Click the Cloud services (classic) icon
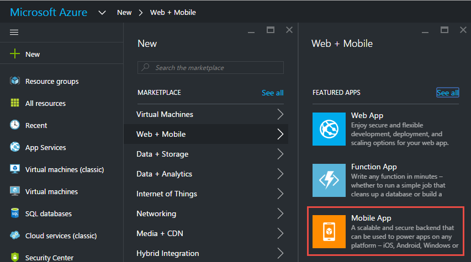471x262 pixels. [15, 236]
